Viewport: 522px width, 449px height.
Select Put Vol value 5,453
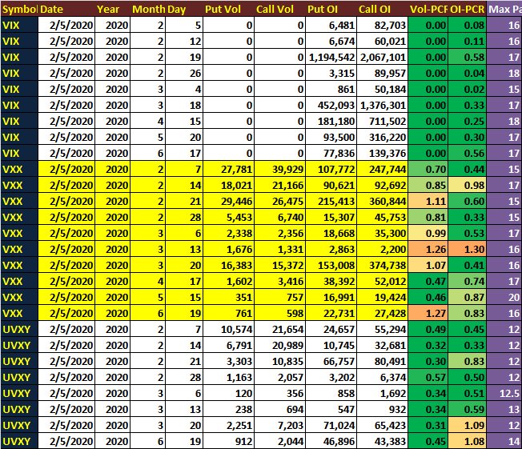(x=229, y=217)
